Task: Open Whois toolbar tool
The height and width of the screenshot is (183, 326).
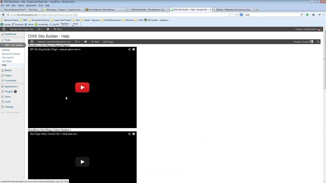Action: (29, 24)
